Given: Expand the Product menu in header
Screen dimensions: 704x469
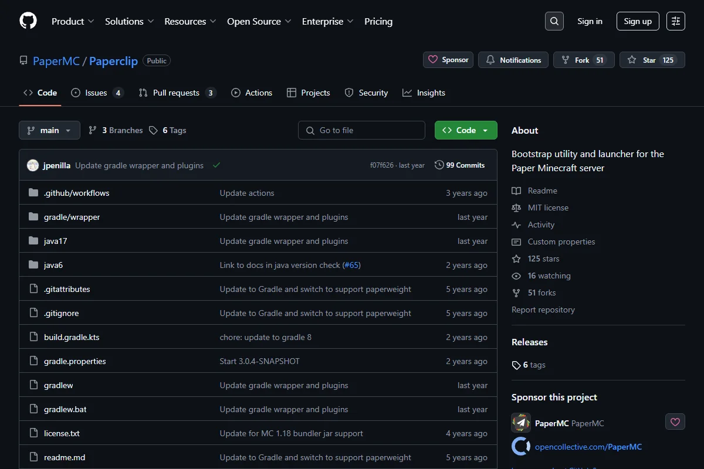Looking at the screenshot, I should pyautogui.click(x=73, y=21).
